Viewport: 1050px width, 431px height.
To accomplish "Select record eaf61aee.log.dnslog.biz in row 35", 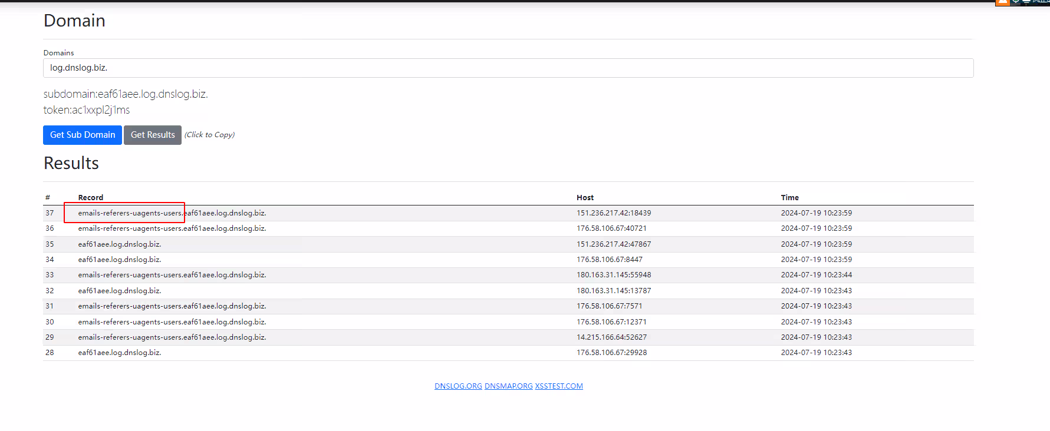I will [119, 244].
